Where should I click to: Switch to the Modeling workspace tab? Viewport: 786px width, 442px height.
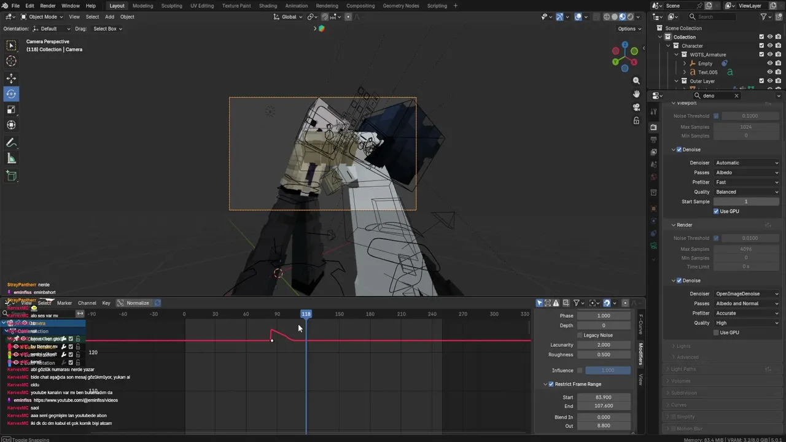pos(143,6)
